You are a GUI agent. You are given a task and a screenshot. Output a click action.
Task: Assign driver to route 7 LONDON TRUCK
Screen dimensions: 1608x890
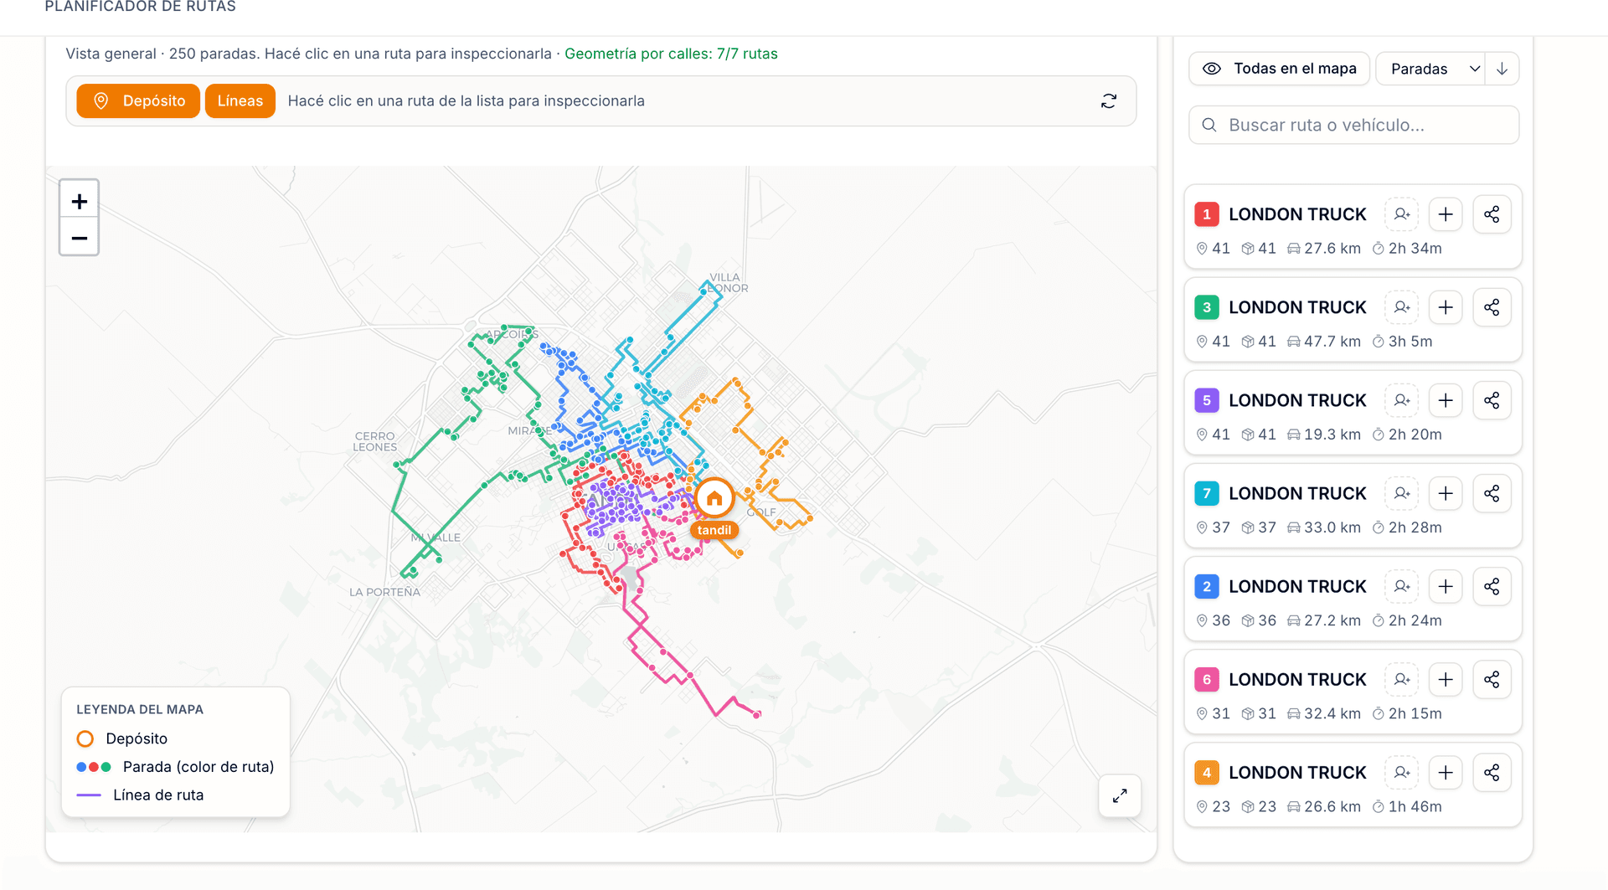click(1402, 493)
